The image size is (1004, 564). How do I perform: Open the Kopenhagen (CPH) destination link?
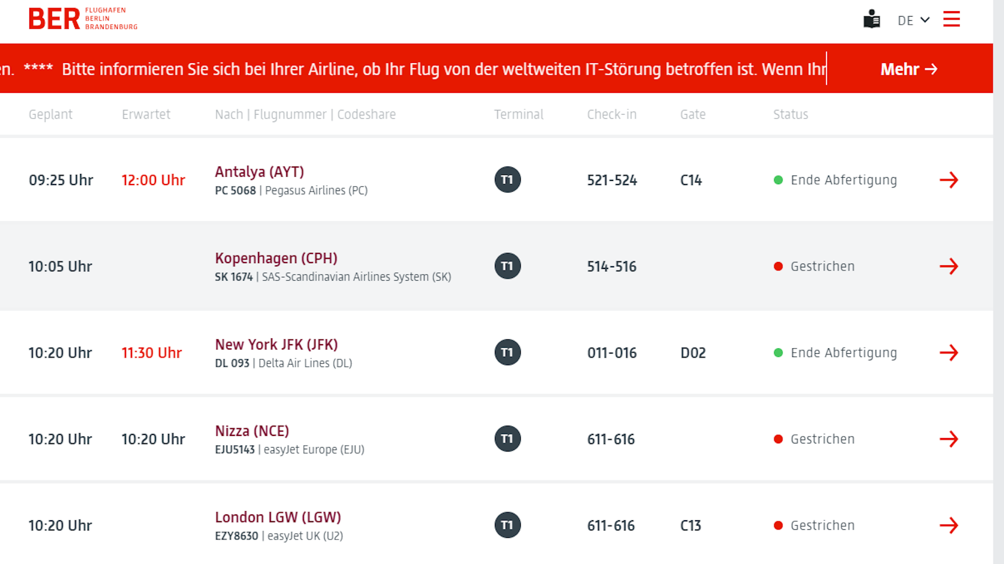[276, 258]
